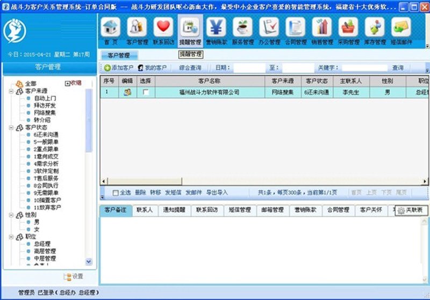Screen dimensions: 430x300
Task: Collapse the 客户来源 tree node
Action: (11, 91)
